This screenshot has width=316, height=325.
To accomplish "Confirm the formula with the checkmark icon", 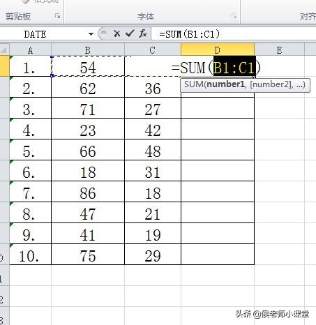I will (x=130, y=34).
